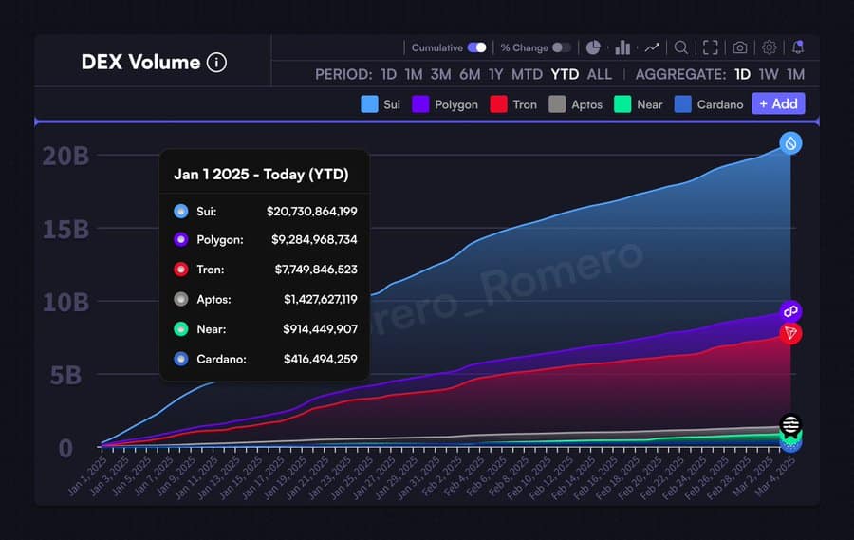Select the 6M period
The width and height of the screenshot is (854, 540).
point(470,74)
